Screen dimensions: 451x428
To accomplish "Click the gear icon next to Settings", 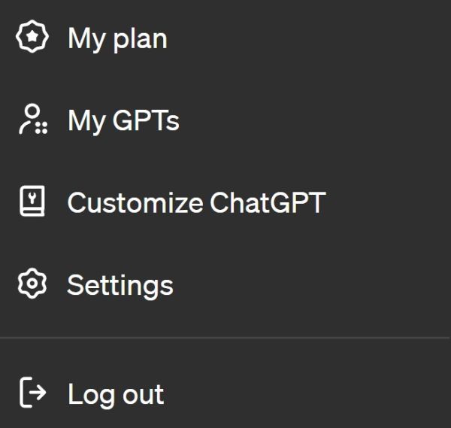I will (x=32, y=284).
